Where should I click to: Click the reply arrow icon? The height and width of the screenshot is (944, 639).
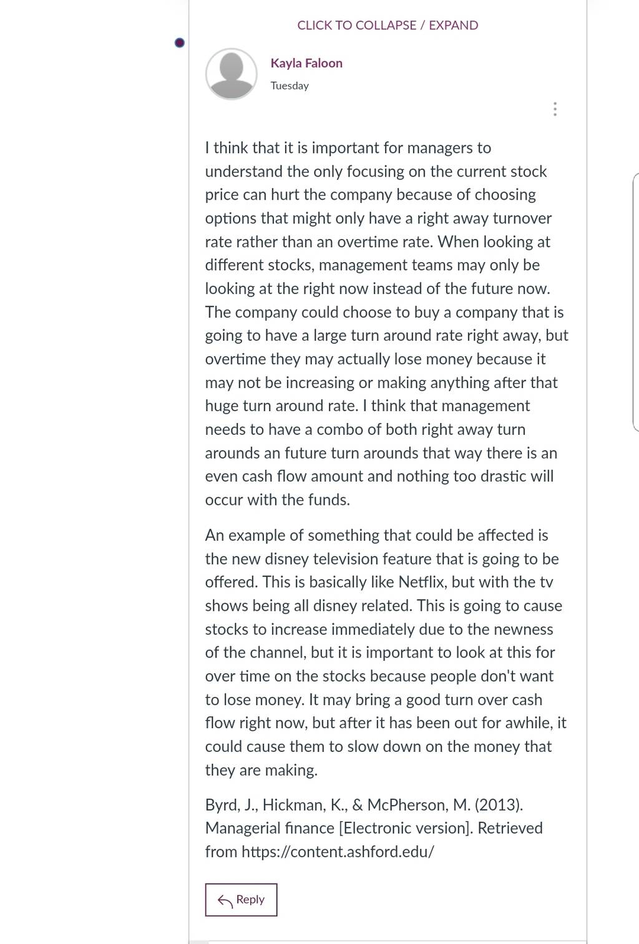coord(225,900)
